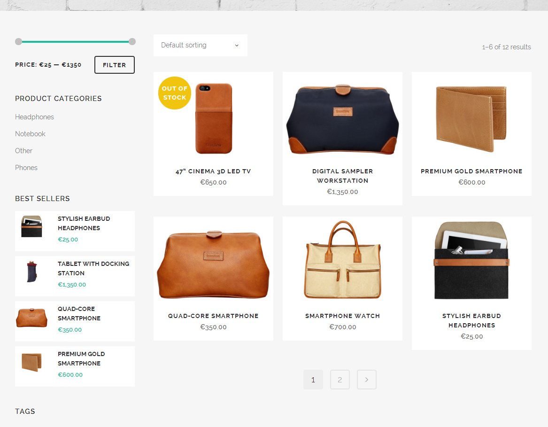Click Stylish Earbud Headphones best seller thumbnail
The image size is (548, 427).
31,226
